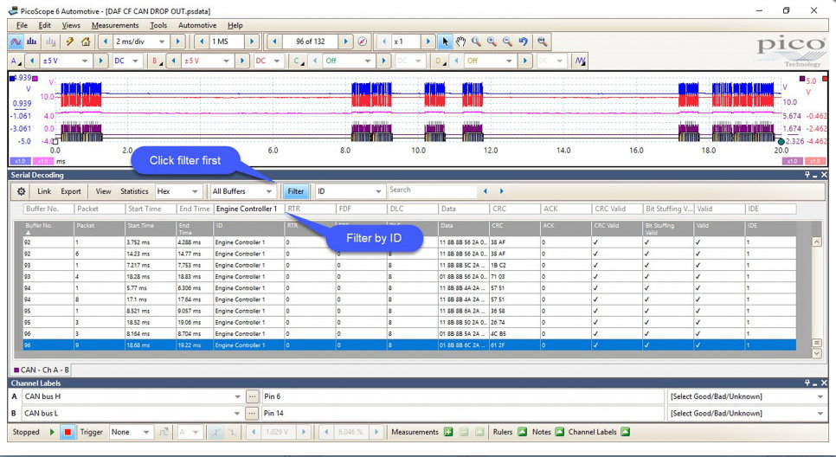The height and width of the screenshot is (457, 836).
Task: Click the Home display icon
Action: [86, 42]
